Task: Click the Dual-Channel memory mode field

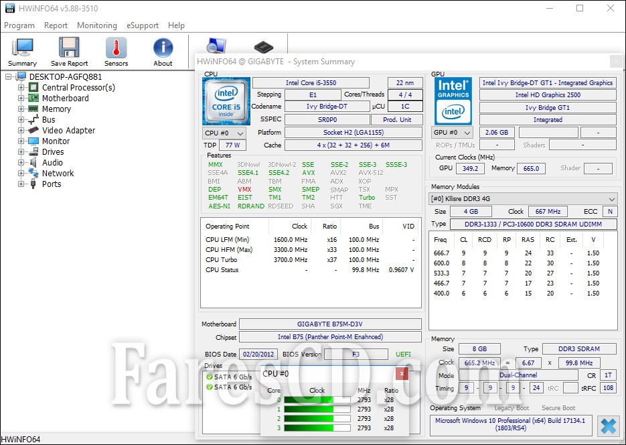Action: point(518,375)
